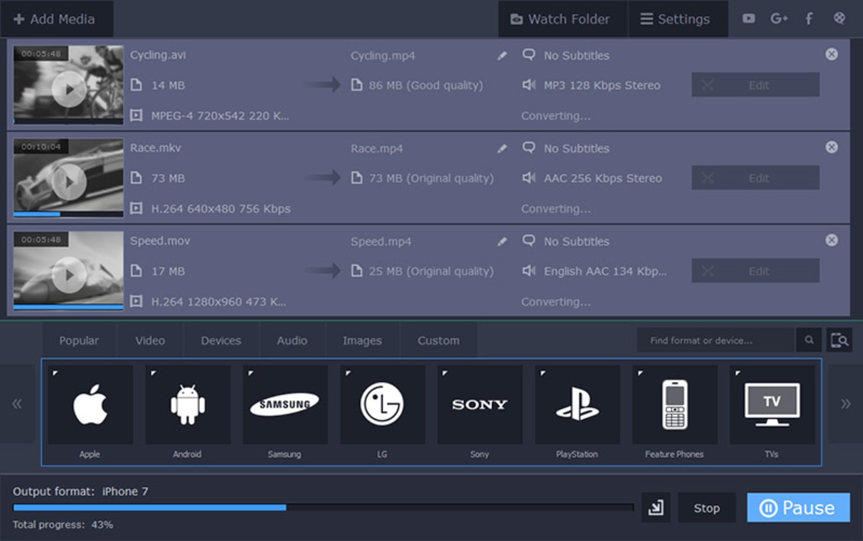The width and height of the screenshot is (863, 541).
Task: Play the Speed.mov thumbnail preview
Action: 68,275
